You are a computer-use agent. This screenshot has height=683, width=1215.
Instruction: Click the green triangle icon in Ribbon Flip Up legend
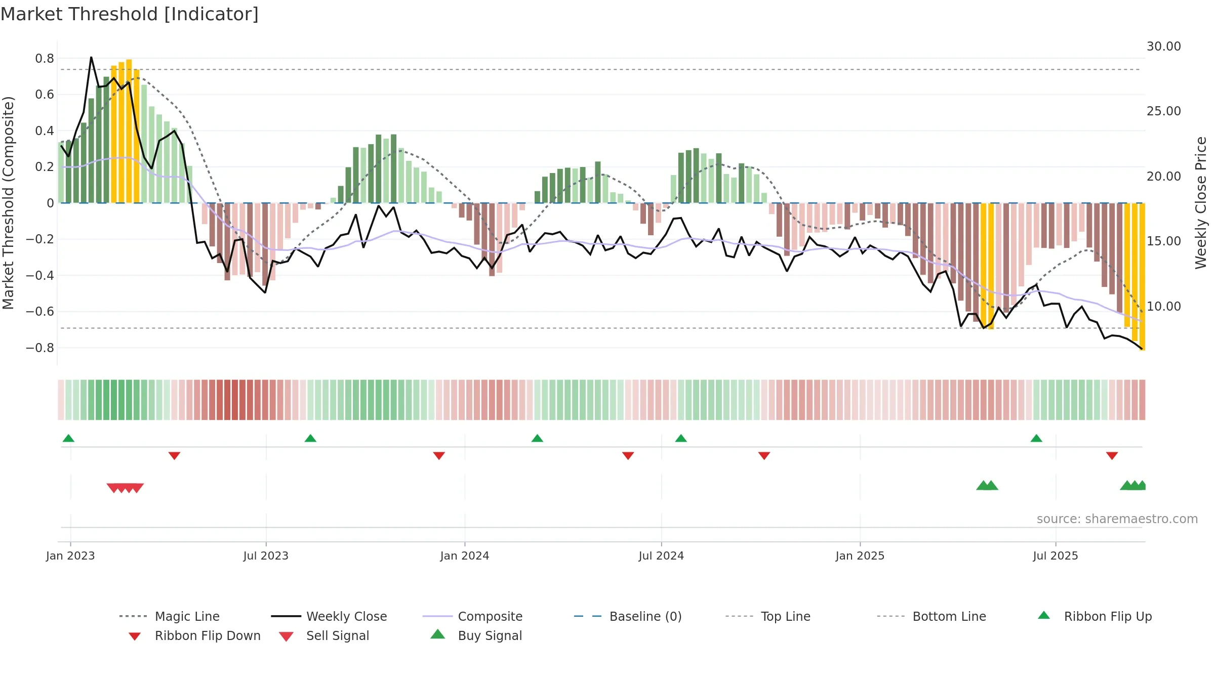coord(1044,615)
